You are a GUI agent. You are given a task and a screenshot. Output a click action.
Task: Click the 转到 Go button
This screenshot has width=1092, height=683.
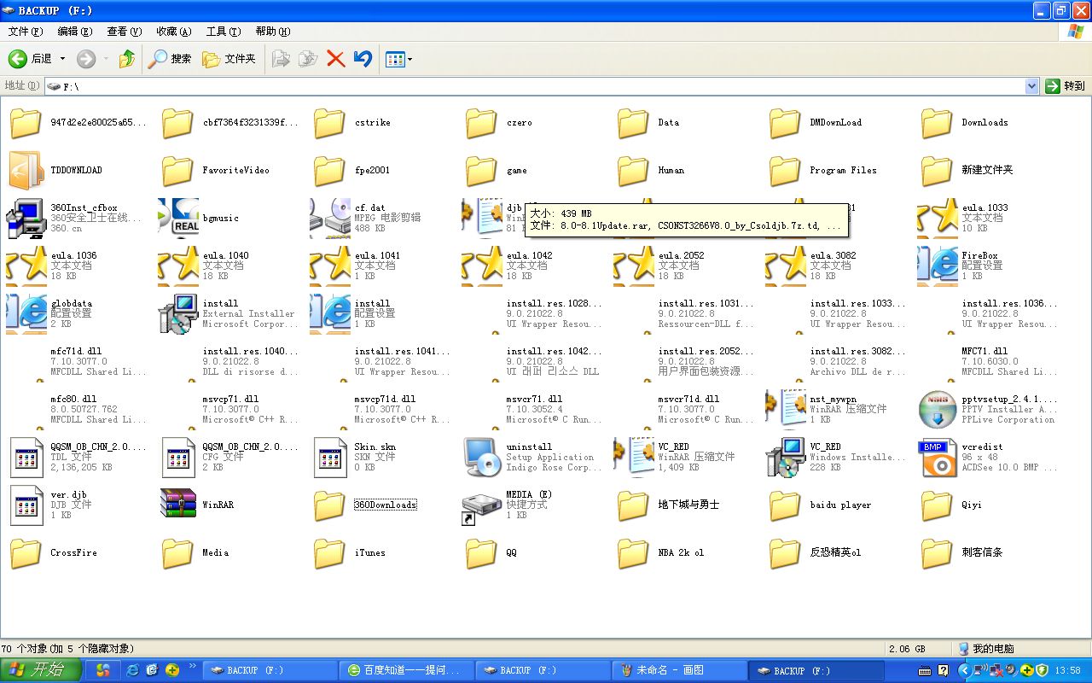point(1066,86)
